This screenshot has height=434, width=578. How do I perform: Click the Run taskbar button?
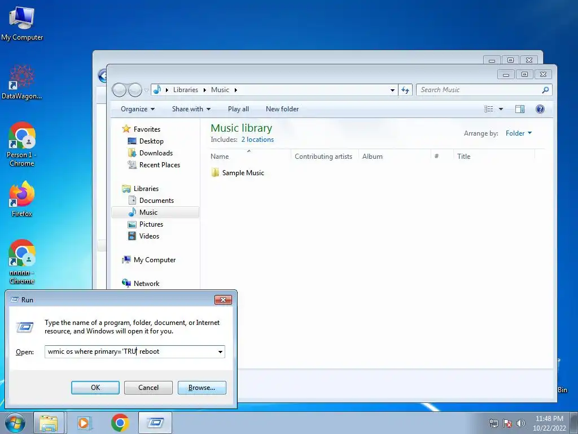(x=155, y=423)
